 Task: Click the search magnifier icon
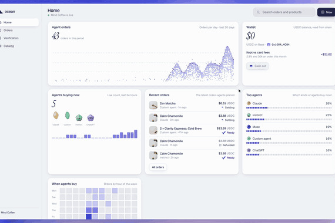[258, 12]
